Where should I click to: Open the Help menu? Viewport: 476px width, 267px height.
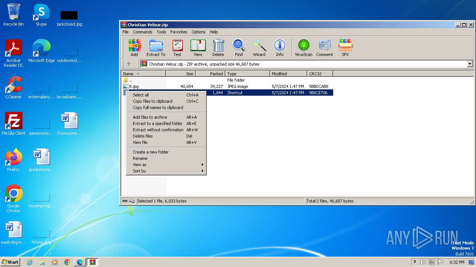pos(213,32)
